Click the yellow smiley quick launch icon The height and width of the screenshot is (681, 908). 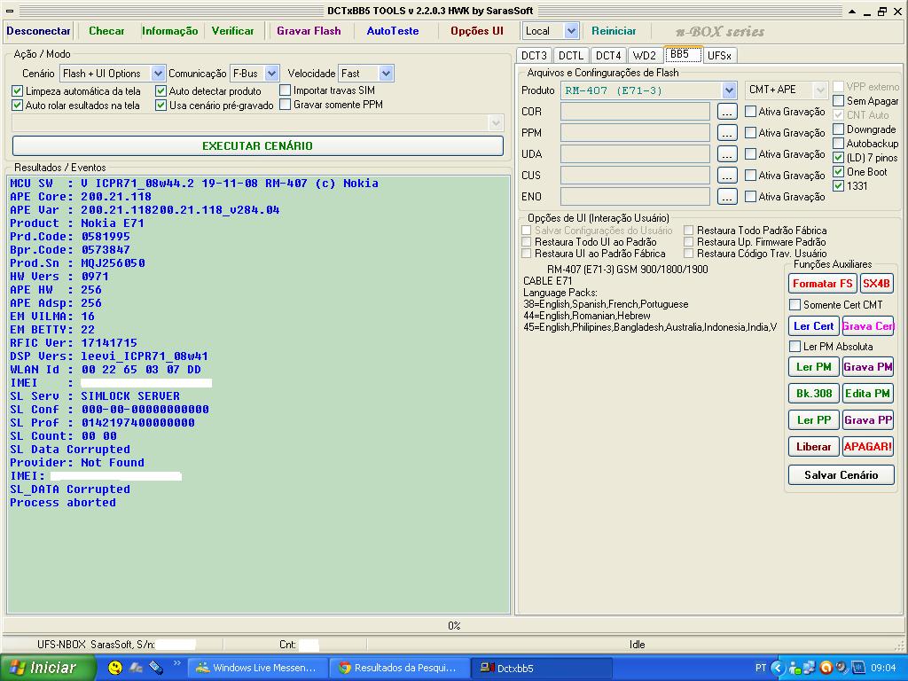115,668
